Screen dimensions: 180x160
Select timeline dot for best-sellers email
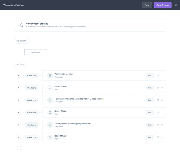19,100
